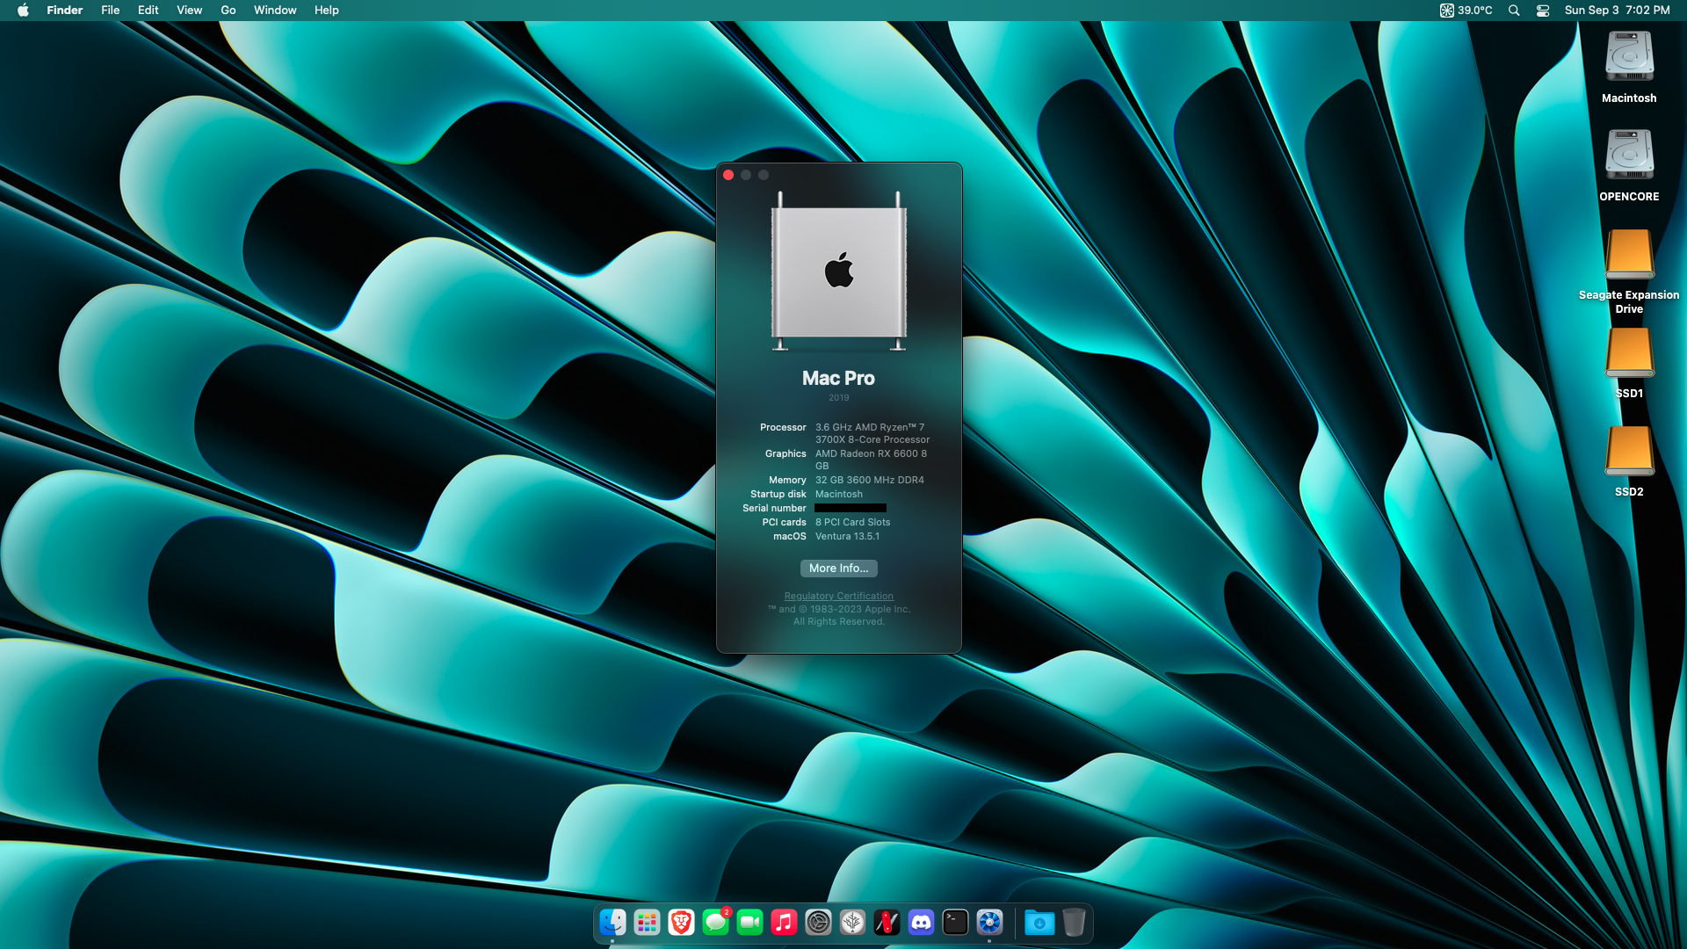
Task: Open the Finder menu
Action: pos(65,11)
